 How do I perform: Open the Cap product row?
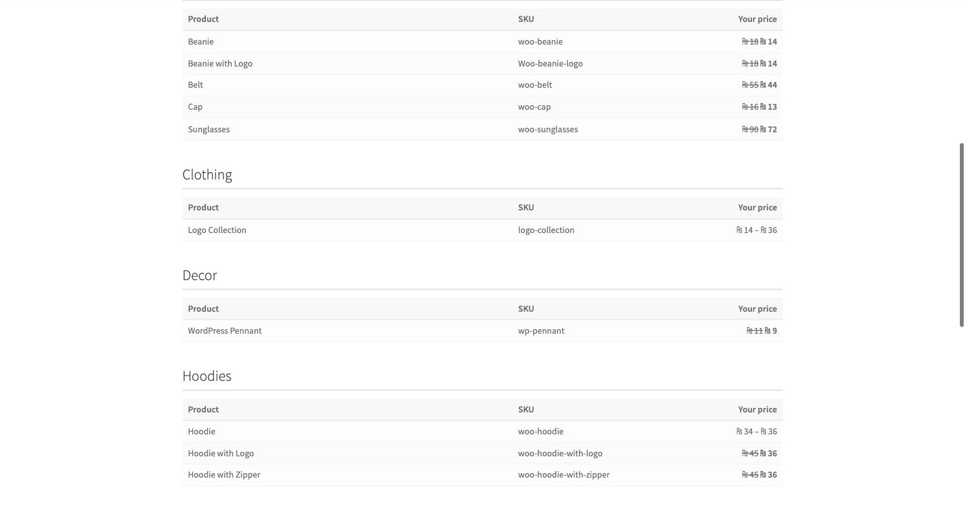click(x=482, y=107)
